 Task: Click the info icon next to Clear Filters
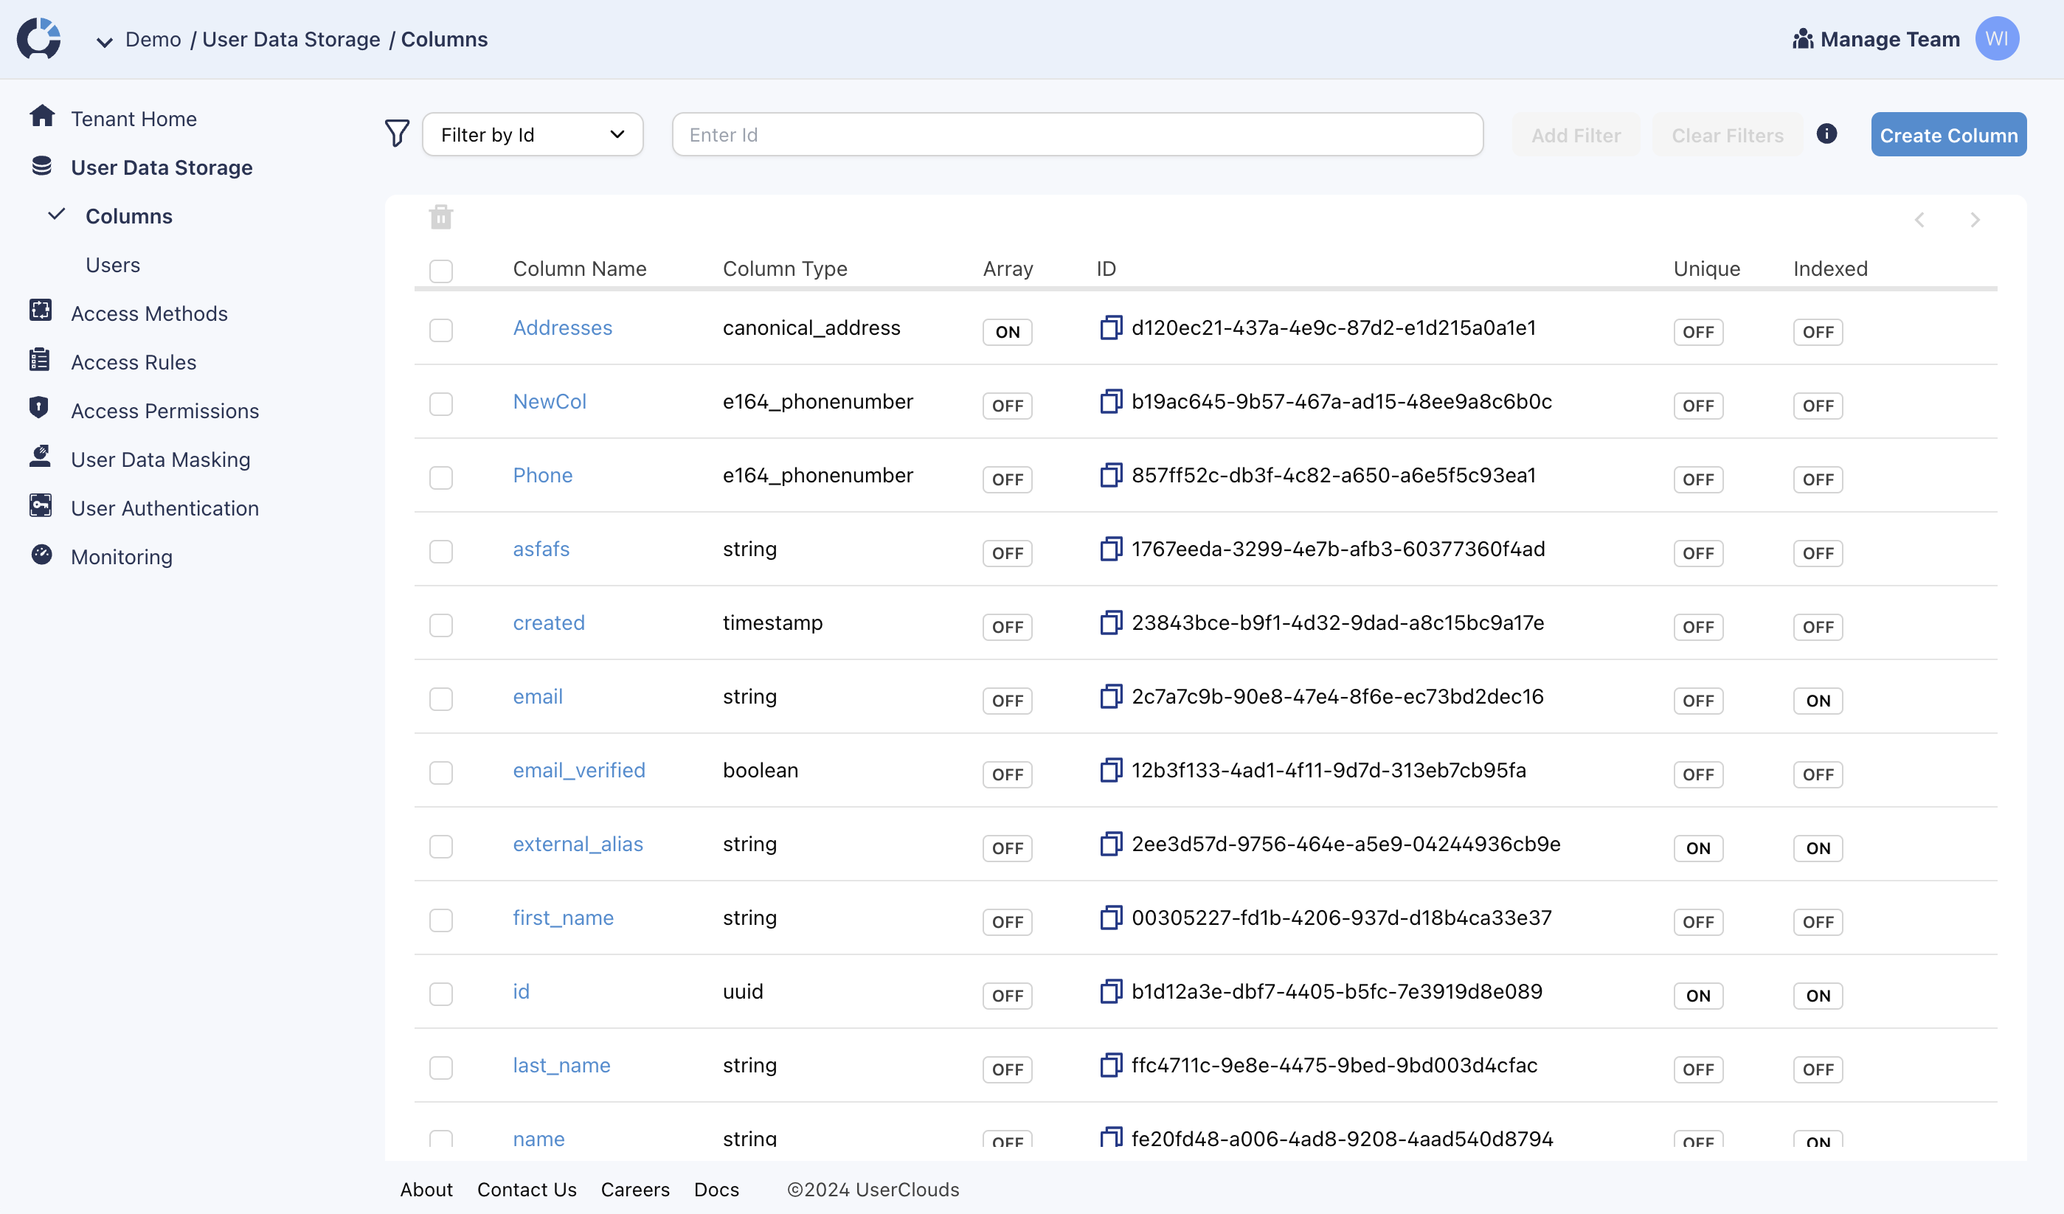[1827, 134]
